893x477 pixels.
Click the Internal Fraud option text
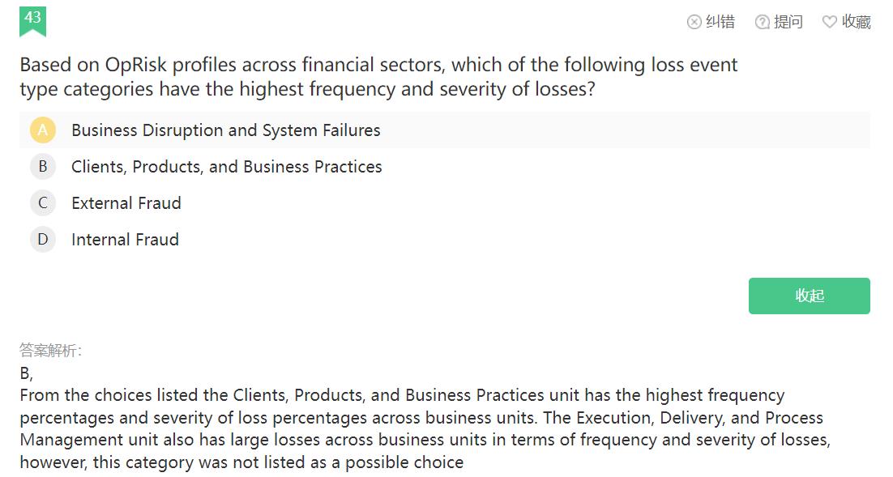(x=125, y=240)
